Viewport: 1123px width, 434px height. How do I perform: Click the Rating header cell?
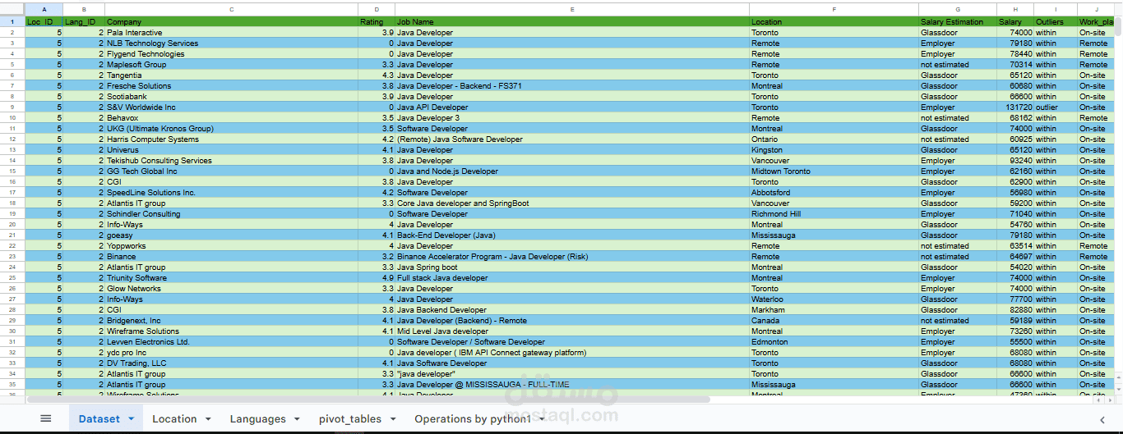(377, 21)
